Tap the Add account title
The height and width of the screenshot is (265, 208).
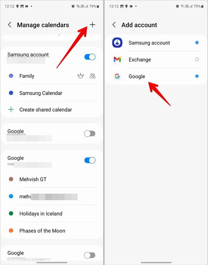click(x=139, y=25)
